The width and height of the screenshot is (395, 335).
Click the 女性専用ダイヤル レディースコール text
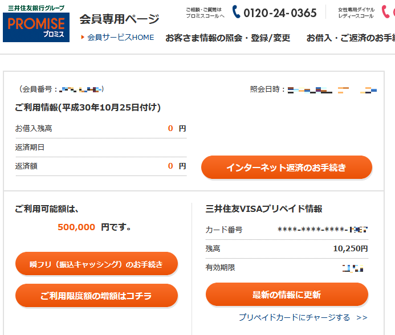click(356, 13)
